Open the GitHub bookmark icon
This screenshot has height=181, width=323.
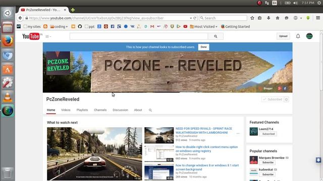(x=80, y=27)
